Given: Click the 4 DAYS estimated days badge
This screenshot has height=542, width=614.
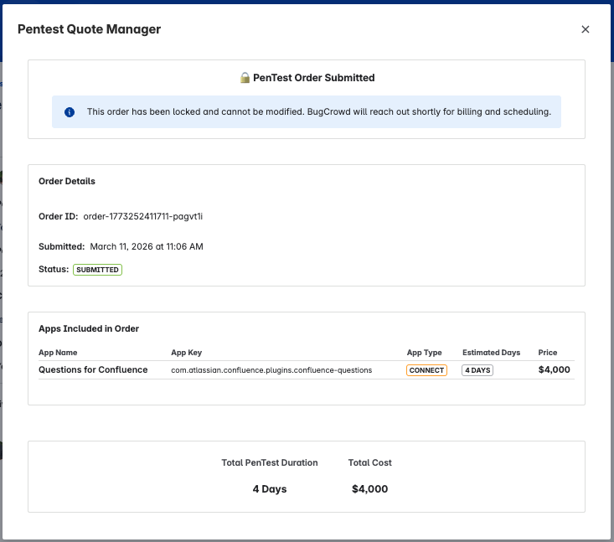Looking at the screenshot, I should point(477,370).
